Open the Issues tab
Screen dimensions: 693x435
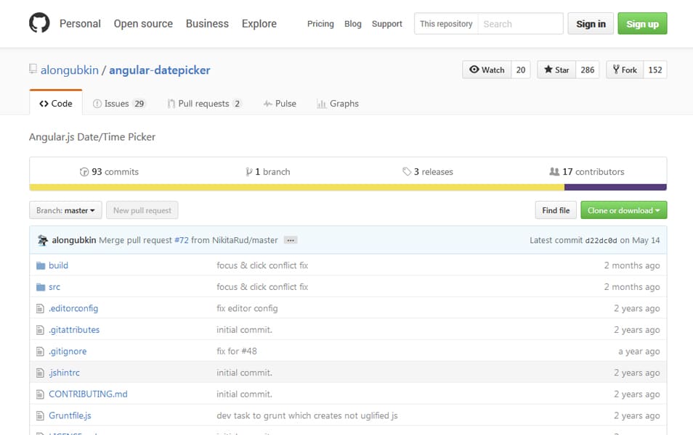click(118, 104)
